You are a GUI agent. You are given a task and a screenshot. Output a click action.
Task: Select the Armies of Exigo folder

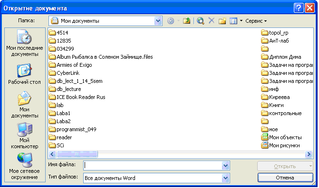coord(70,65)
